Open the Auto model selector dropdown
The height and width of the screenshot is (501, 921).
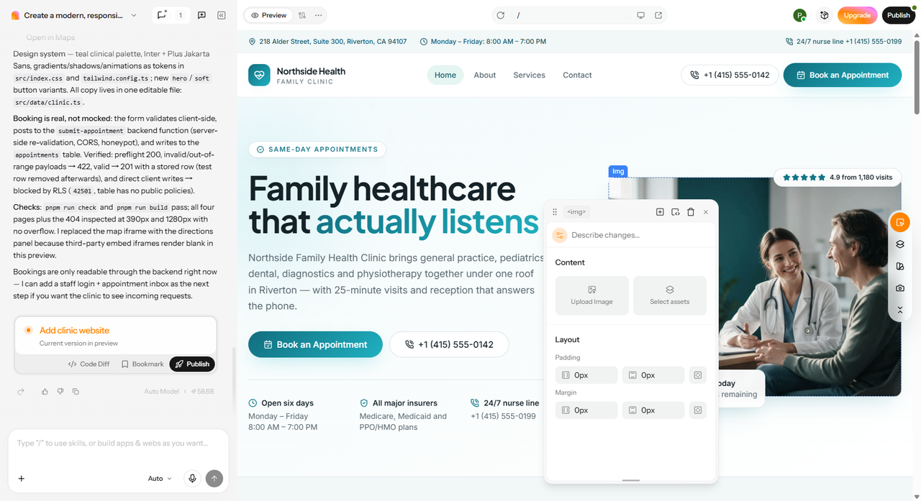point(160,479)
